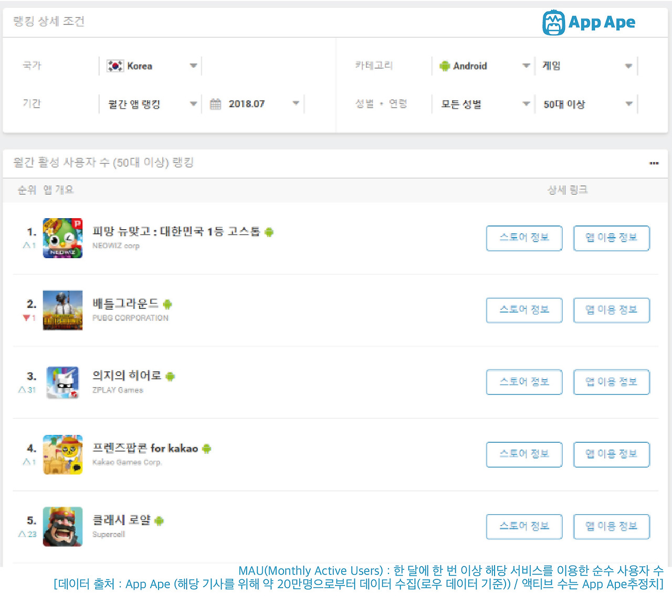Screen dimensions: 672x596
Task: Click 앱 이용 정보 for 의지의 히어로
Action: 612,382
